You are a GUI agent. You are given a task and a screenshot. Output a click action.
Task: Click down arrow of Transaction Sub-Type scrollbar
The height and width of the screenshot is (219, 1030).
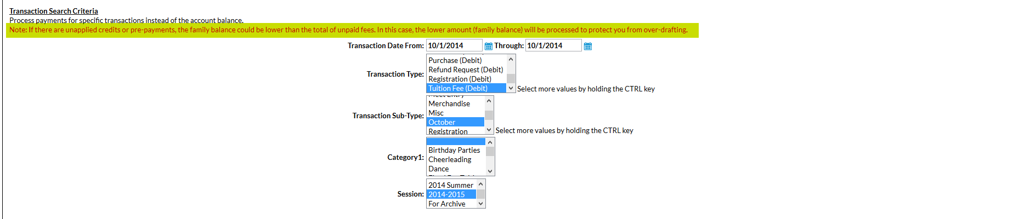coord(489,130)
